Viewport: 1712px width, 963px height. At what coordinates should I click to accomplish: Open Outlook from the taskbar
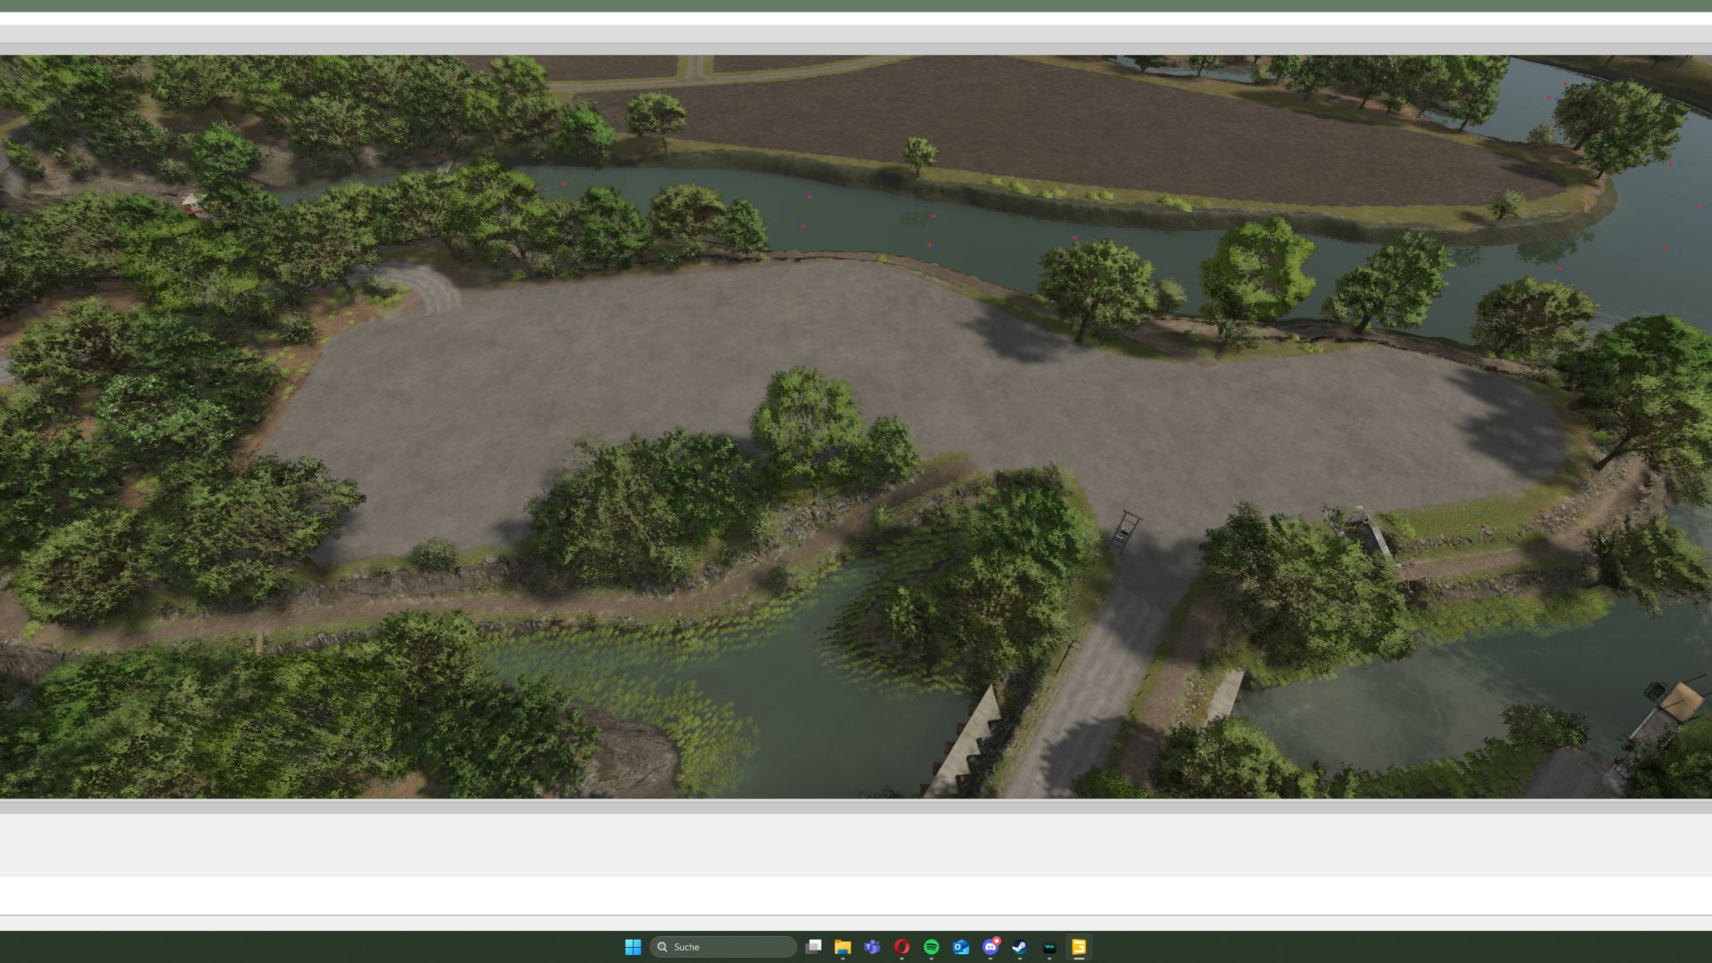960,947
